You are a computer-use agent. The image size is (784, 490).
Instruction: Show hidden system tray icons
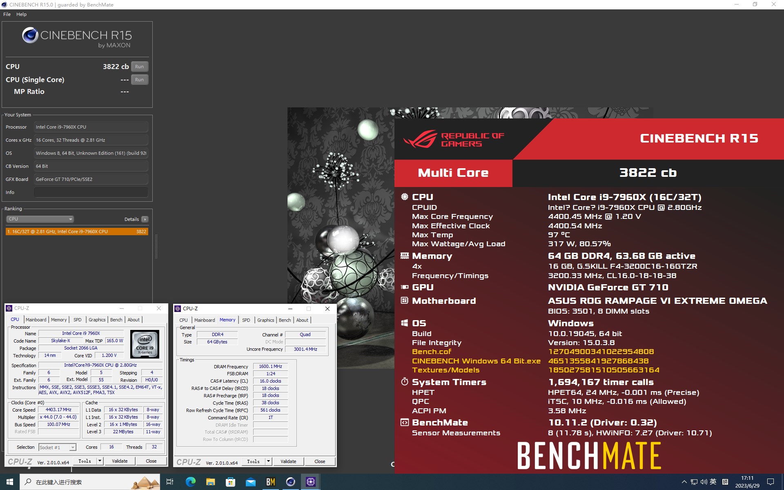[x=684, y=482]
